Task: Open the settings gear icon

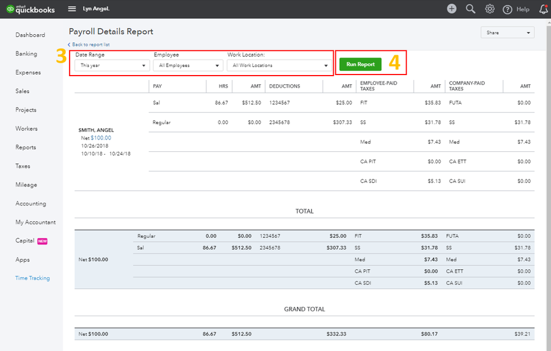Action: tap(490, 9)
